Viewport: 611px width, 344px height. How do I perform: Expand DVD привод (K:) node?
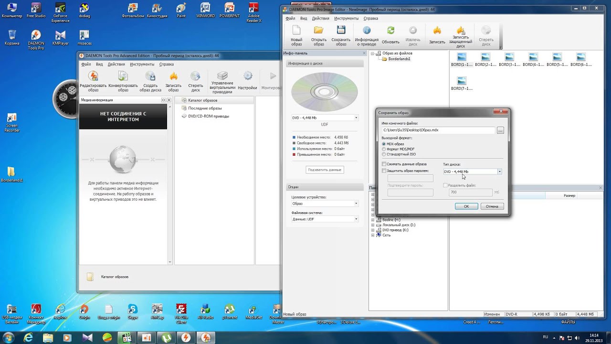373,230
